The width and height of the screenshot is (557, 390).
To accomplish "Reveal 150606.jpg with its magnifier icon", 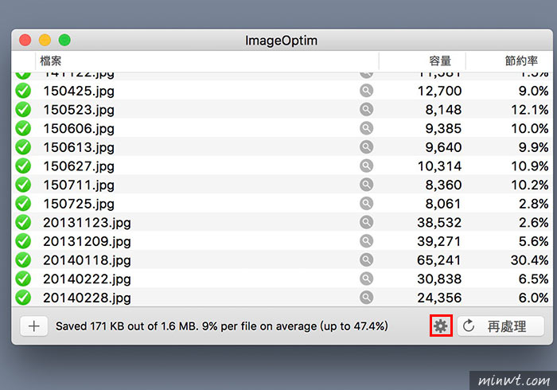I will tap(366, 128).
